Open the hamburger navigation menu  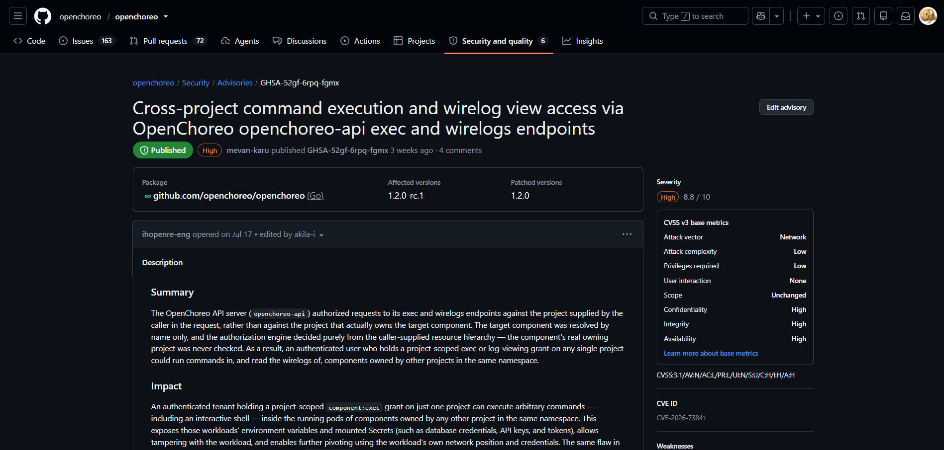(x=18, y=16)
